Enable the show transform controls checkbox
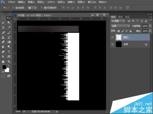This screenshot has width=153, height=114. pos(42,8)
